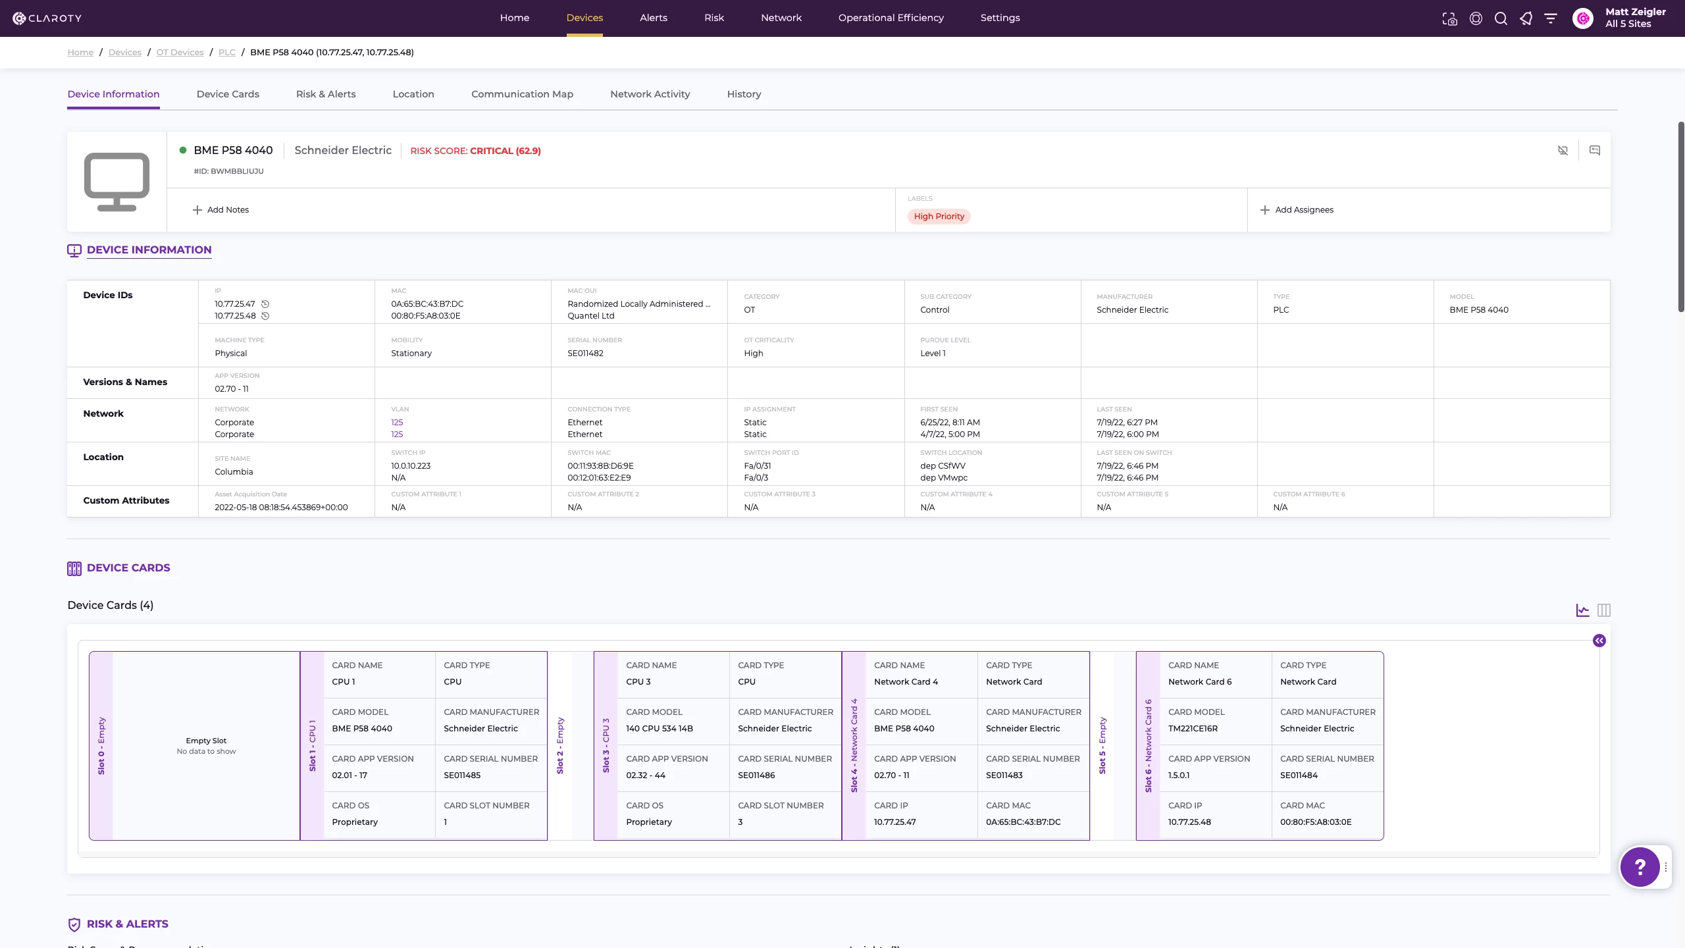Switch device cards to chart view
The height and width of the screenshot is (948, 1685).
pyautogui.click(x=1582, y=610)
